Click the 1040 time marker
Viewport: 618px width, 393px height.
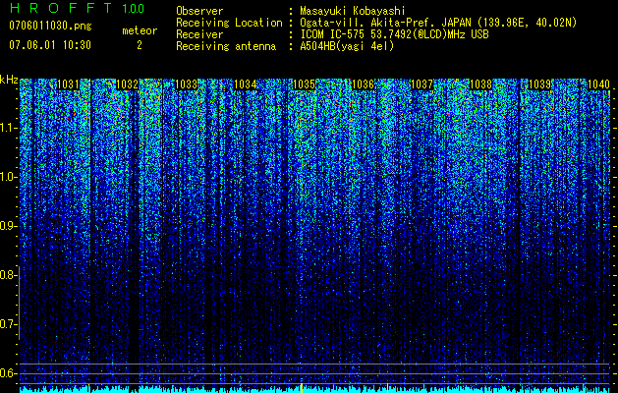[x=598, y=84]
